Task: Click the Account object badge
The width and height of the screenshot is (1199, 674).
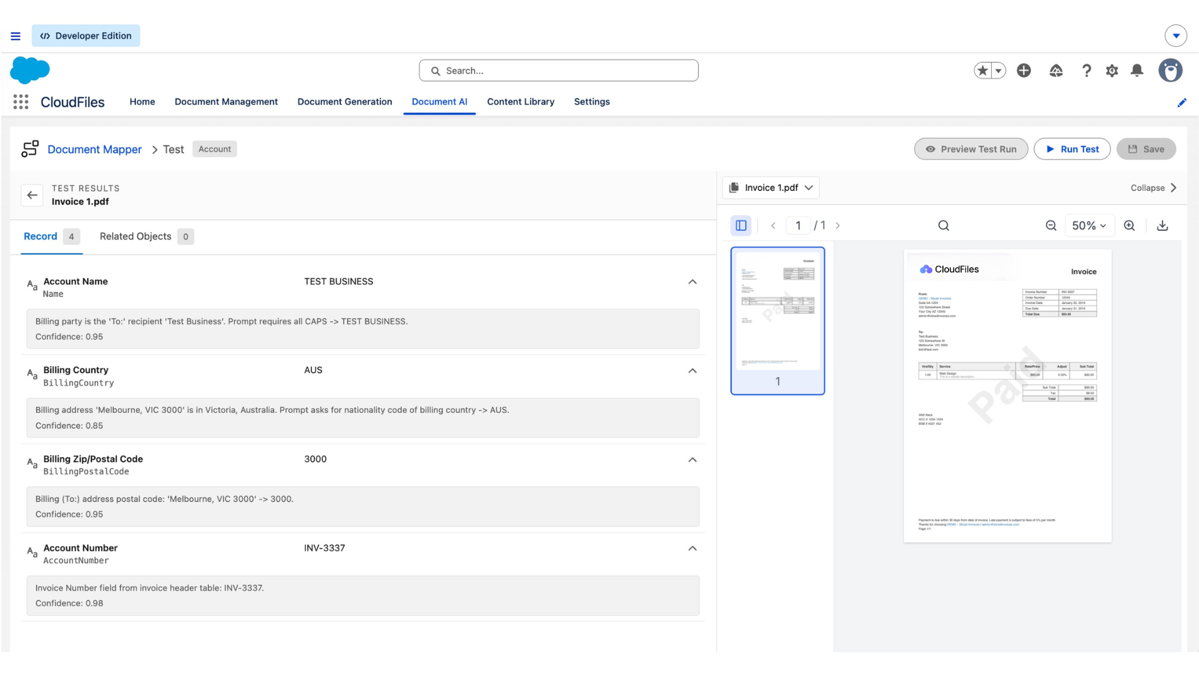Action: coord(215,149)
